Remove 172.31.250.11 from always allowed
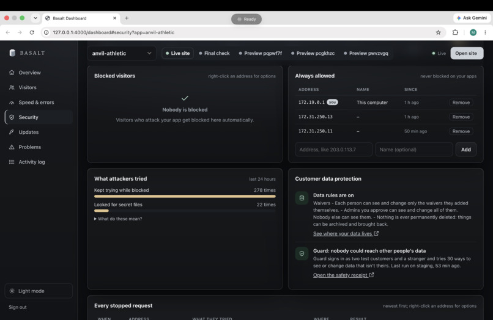This screenshot has width=493, height=320. point(461,131)
